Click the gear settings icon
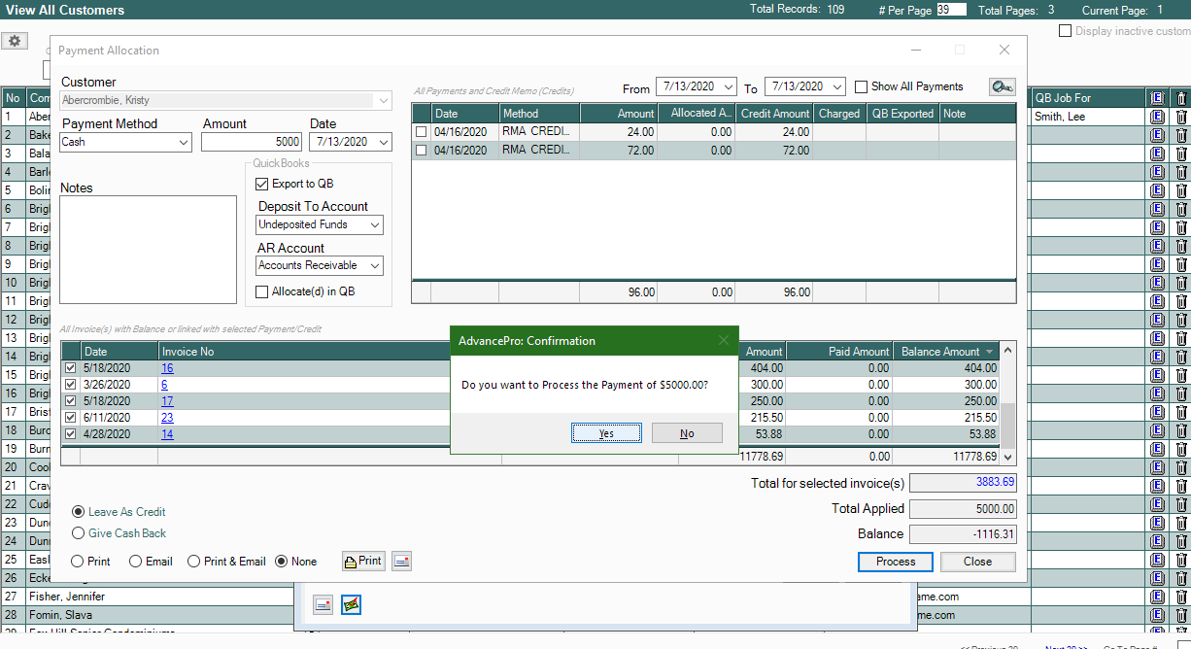This screenshot has height=649, width=1191. [15, 42]
